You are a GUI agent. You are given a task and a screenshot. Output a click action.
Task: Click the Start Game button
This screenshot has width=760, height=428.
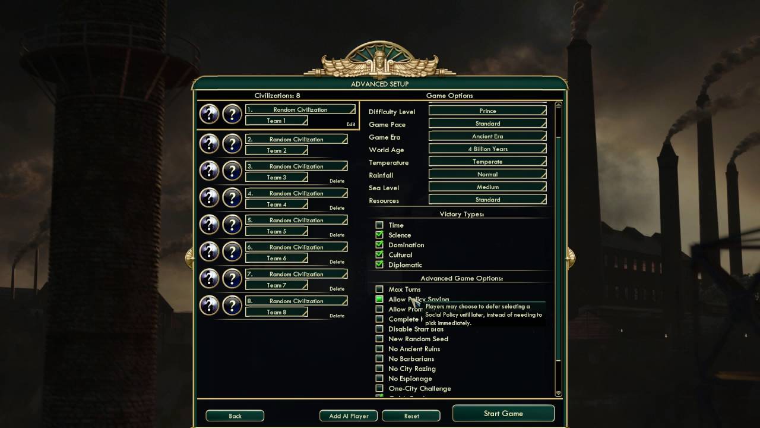[x=503, y=413]
